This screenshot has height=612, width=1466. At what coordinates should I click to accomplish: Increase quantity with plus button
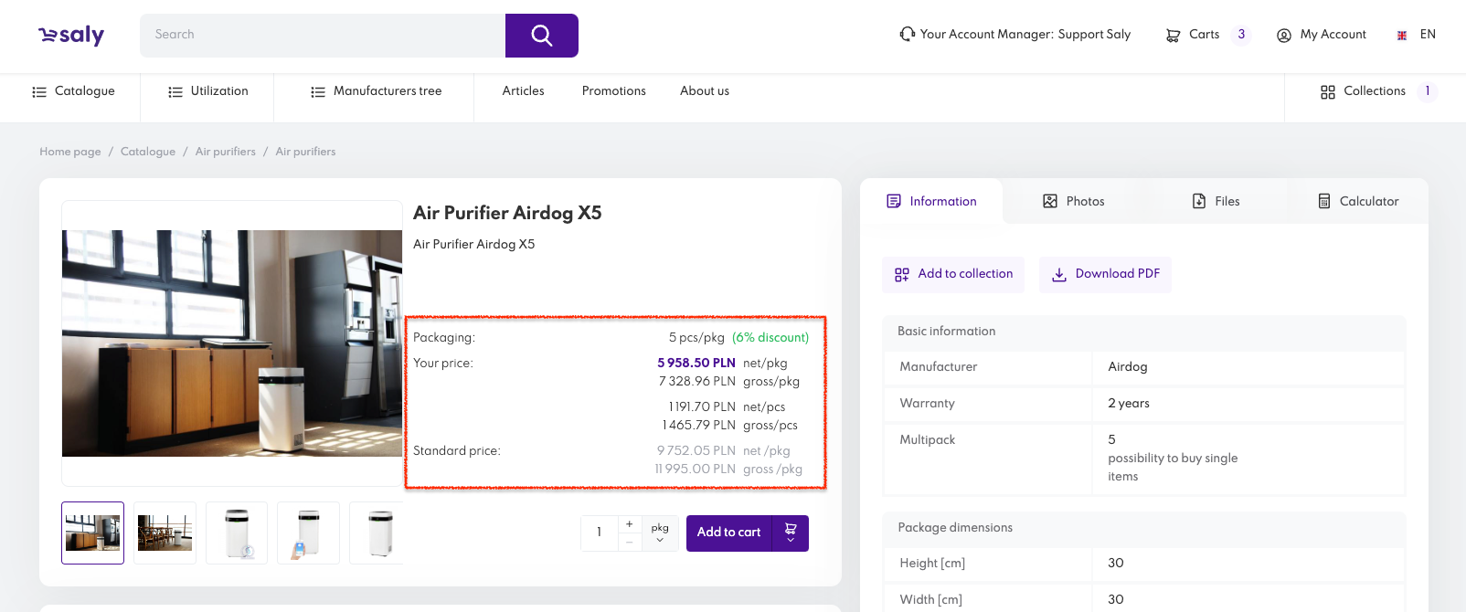click(x=629, y=523)
